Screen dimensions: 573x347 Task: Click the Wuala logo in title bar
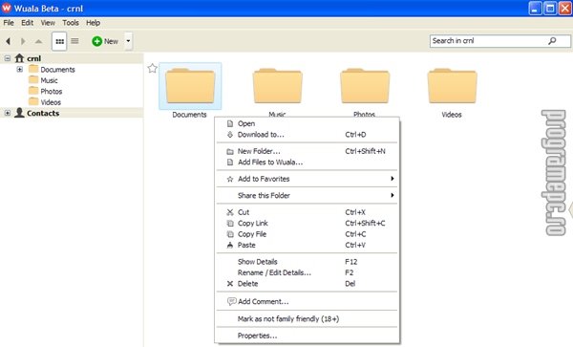(x=7, y=8)
